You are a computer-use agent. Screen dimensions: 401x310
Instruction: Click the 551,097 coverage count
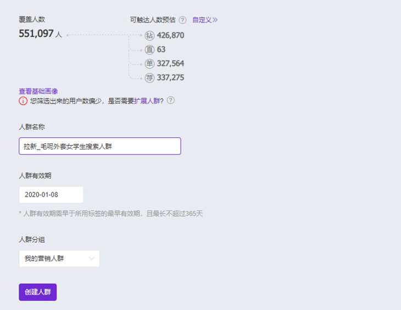36,34
